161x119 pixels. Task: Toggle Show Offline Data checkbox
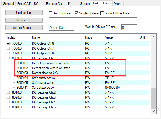(102, 13)
